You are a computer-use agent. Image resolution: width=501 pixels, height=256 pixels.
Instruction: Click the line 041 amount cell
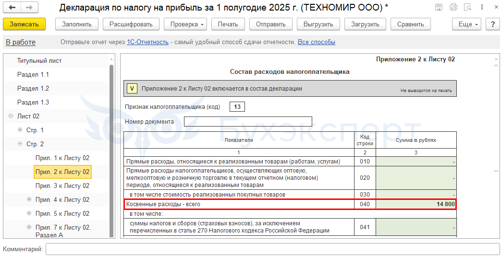[x=416, y=227]
